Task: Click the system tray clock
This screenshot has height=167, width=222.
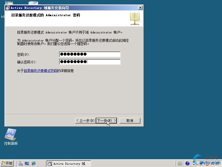Action: (215, 164)
